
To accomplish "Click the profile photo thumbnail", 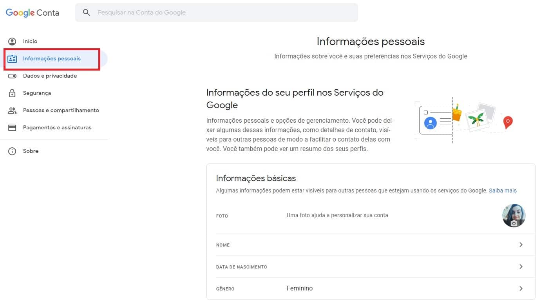I will tap(514, 215).
